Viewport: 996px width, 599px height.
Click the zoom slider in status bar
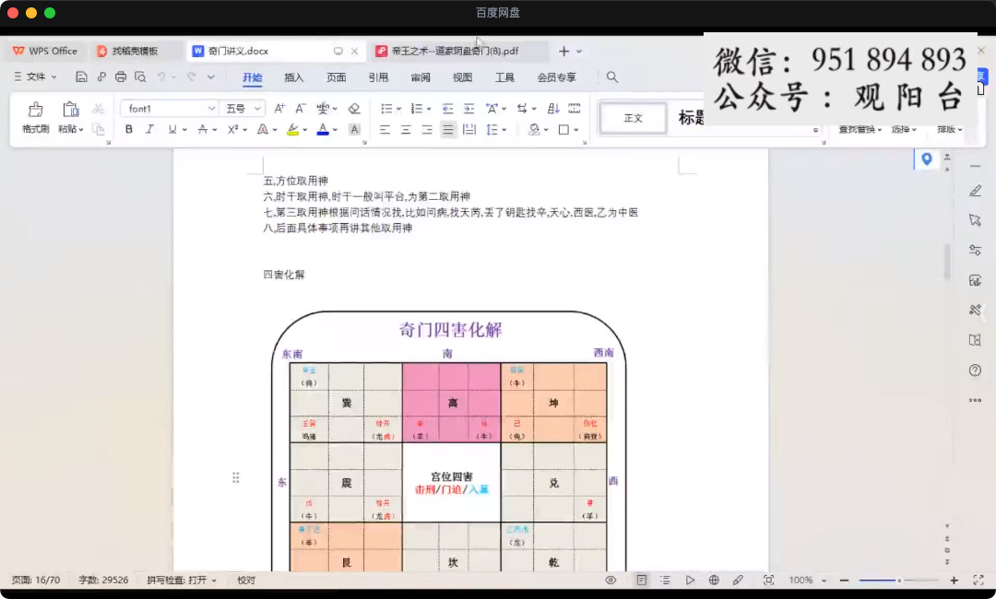pyautogui.click(x=898, y=581)
